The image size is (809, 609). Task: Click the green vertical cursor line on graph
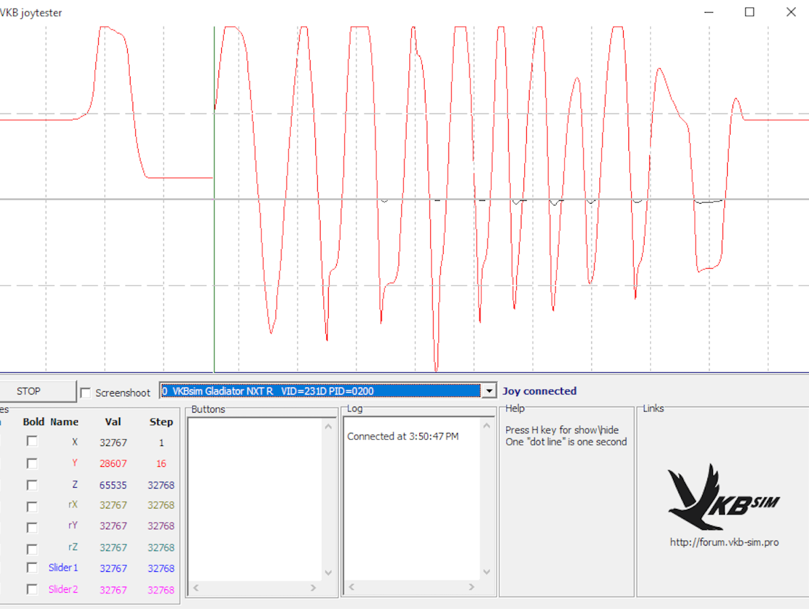coord(214,199)
